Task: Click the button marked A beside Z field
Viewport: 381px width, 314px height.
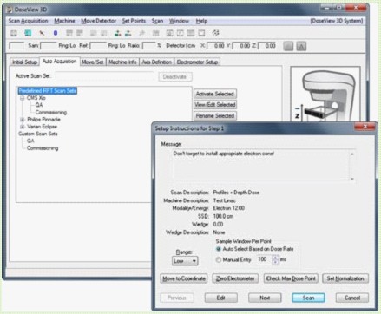Action: [x=301, y=46]
